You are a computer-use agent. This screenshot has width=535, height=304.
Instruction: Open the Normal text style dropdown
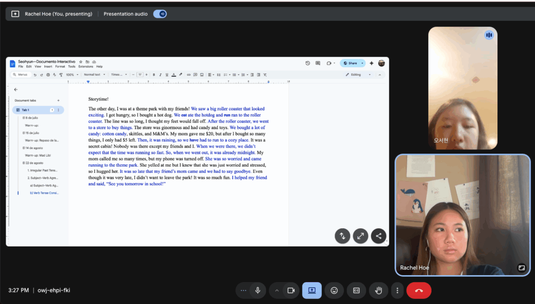click(95, 75)
